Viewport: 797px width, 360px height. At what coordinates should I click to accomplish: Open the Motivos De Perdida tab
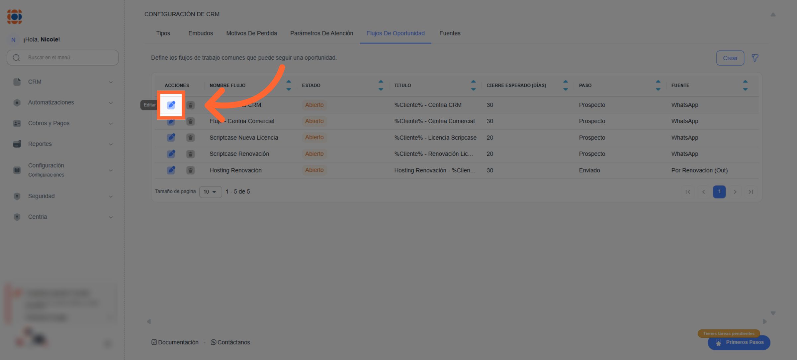pyautogui.click(x=251, y=33)
